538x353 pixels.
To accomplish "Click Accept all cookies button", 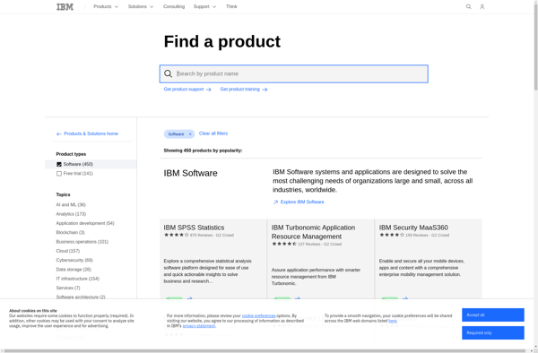I will pyautogui.click(x=492, y=315).
